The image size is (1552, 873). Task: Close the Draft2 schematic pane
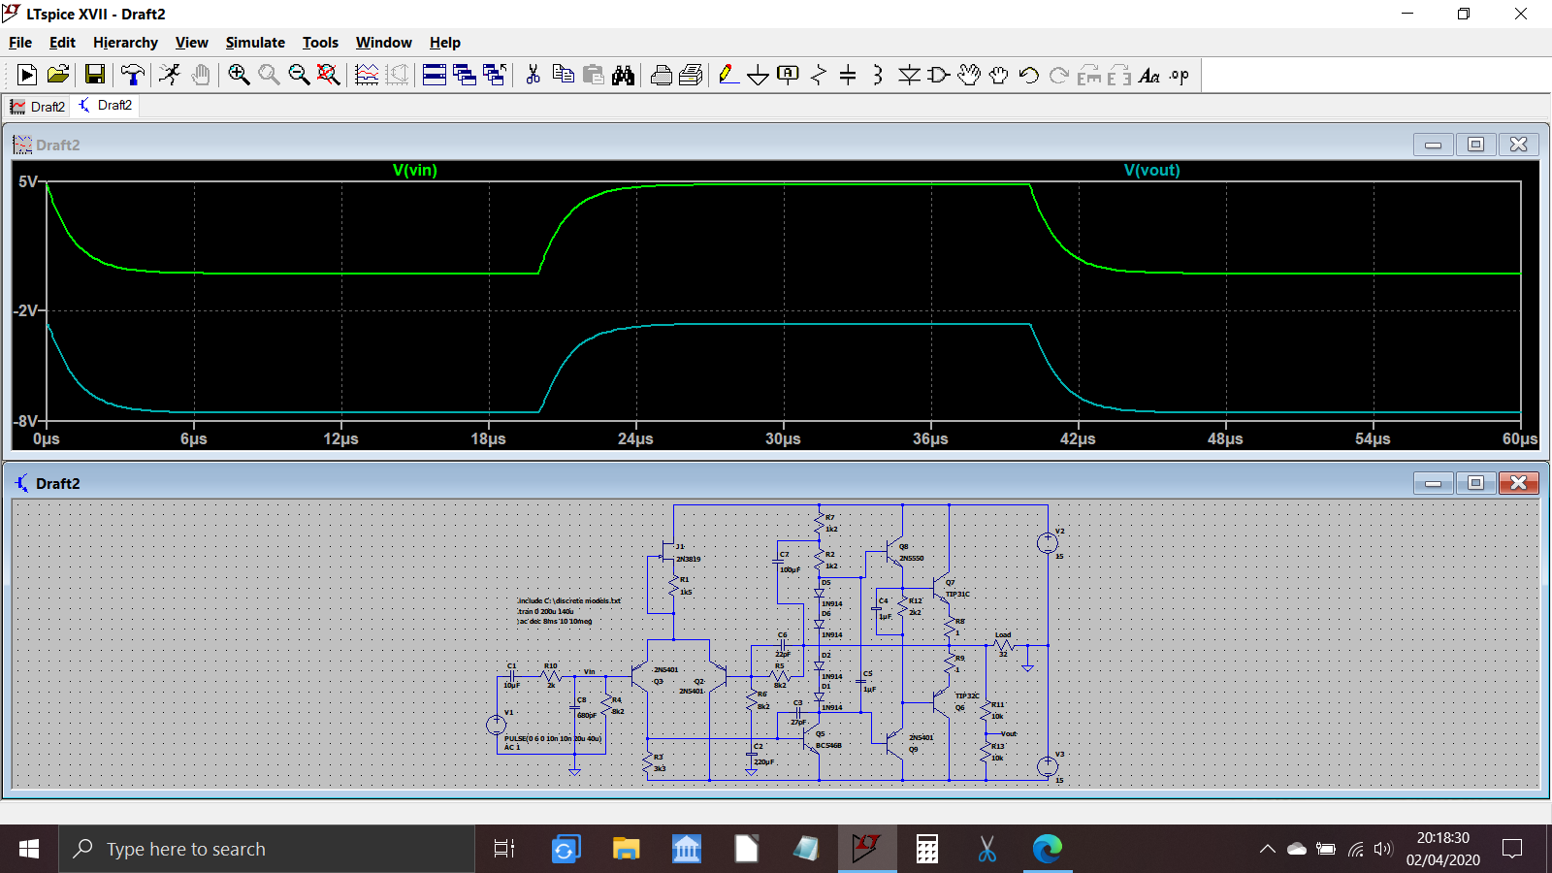tap(1519, 483)
